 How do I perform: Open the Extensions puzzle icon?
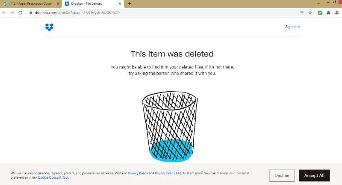point(328,13)
